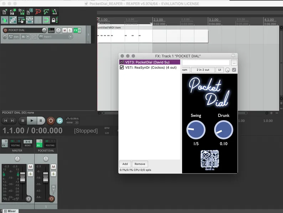Mute the MASTER mixer strip
Screen dimensions: 283x213
click(30, 167)
